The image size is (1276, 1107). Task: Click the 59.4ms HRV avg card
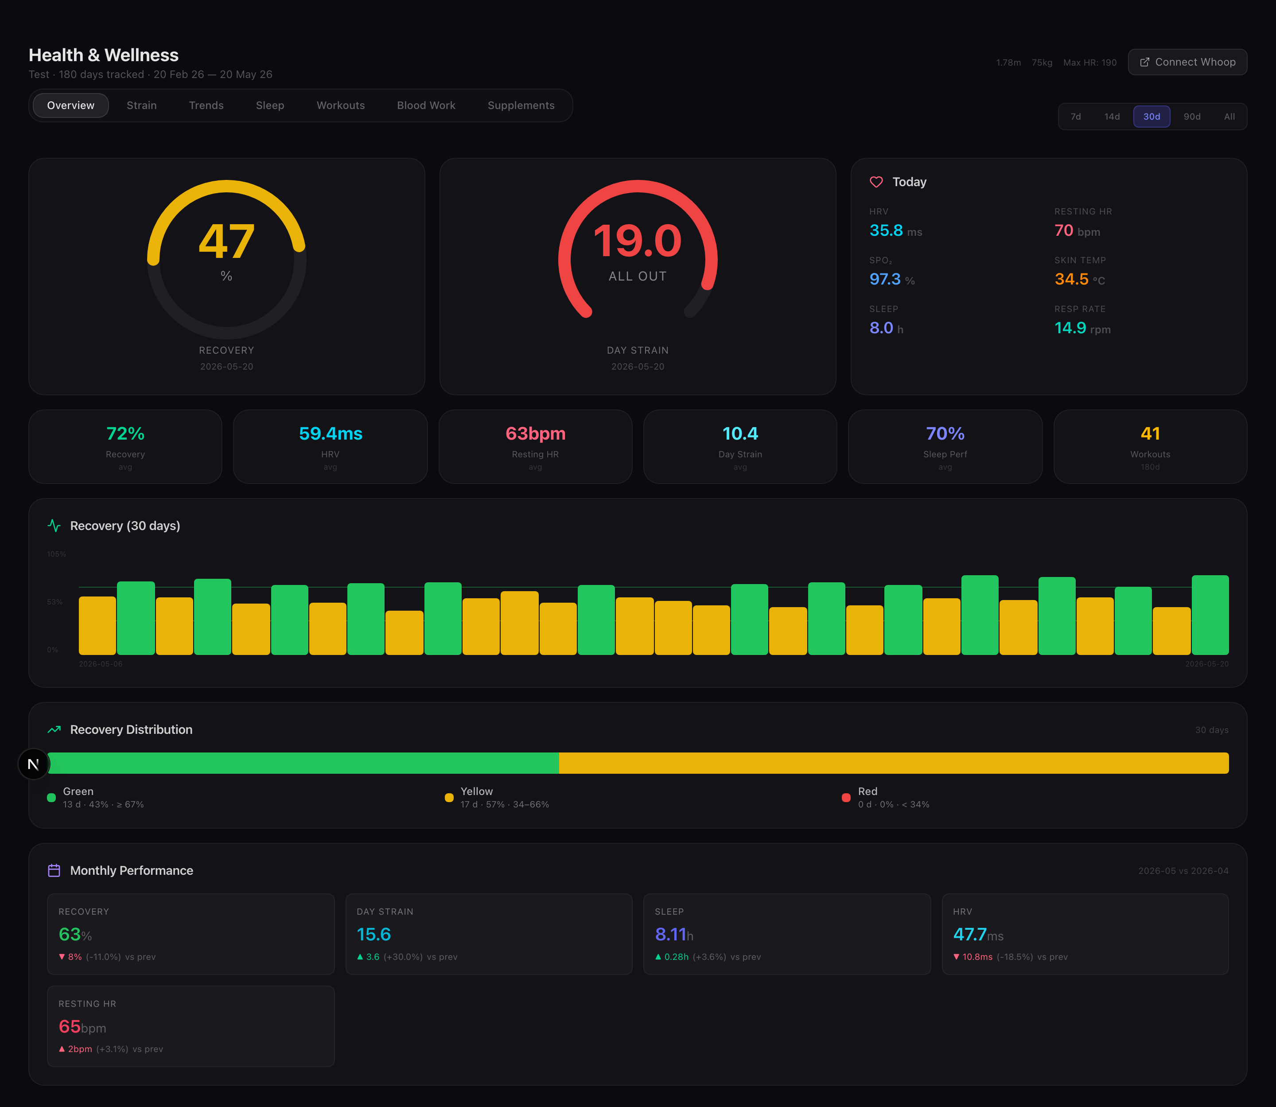(331, 447)
